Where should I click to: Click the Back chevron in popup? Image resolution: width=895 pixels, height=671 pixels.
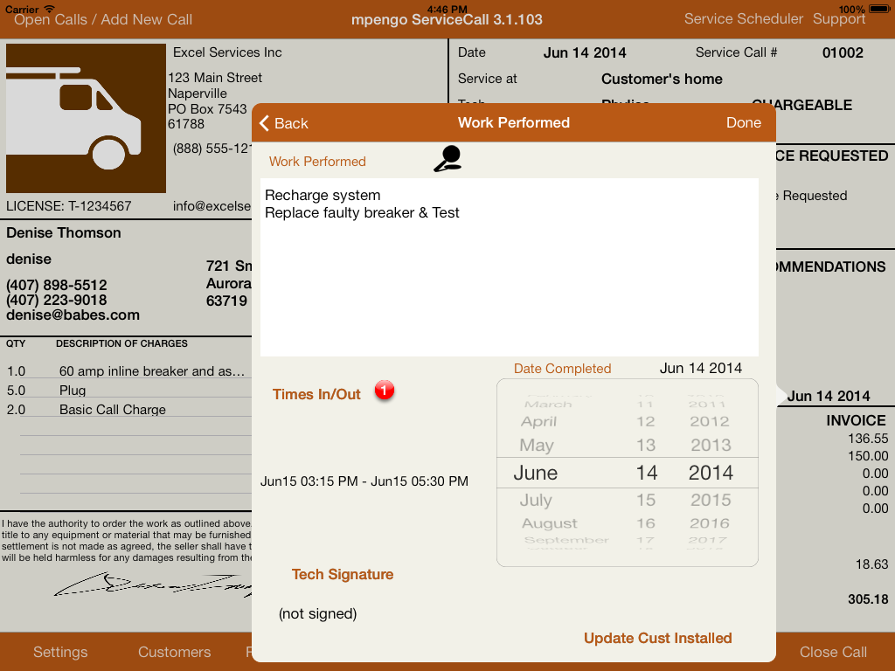(283, 123)
